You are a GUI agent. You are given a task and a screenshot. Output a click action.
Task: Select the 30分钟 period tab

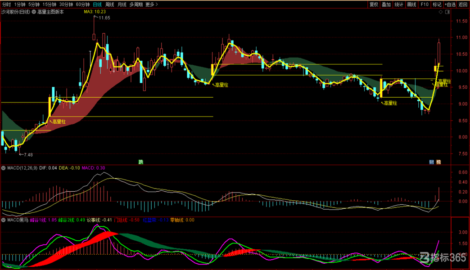(x=66, y=4)
